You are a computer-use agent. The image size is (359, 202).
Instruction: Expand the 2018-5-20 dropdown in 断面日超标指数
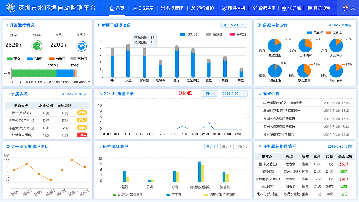point(234,25)
